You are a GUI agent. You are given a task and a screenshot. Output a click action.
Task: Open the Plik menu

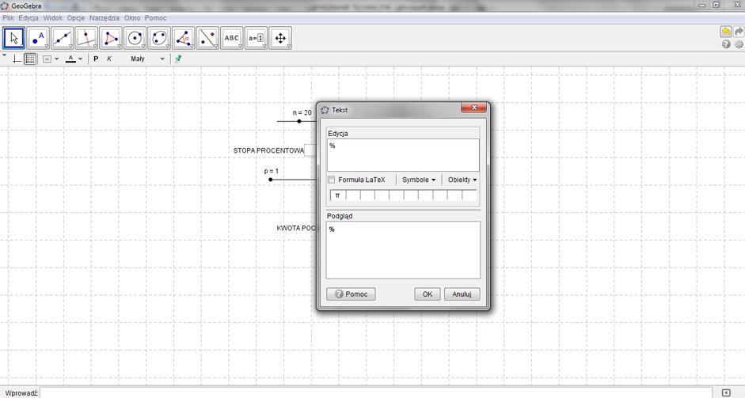click(x=8, y=18)
